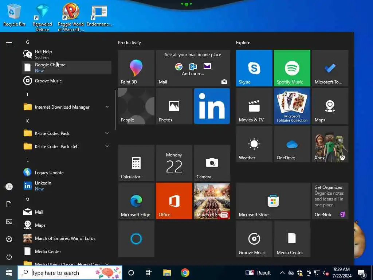Show hidden icons in system tray
The width and height of the screenshot is (373, 280).
click(x=282, y=273)
